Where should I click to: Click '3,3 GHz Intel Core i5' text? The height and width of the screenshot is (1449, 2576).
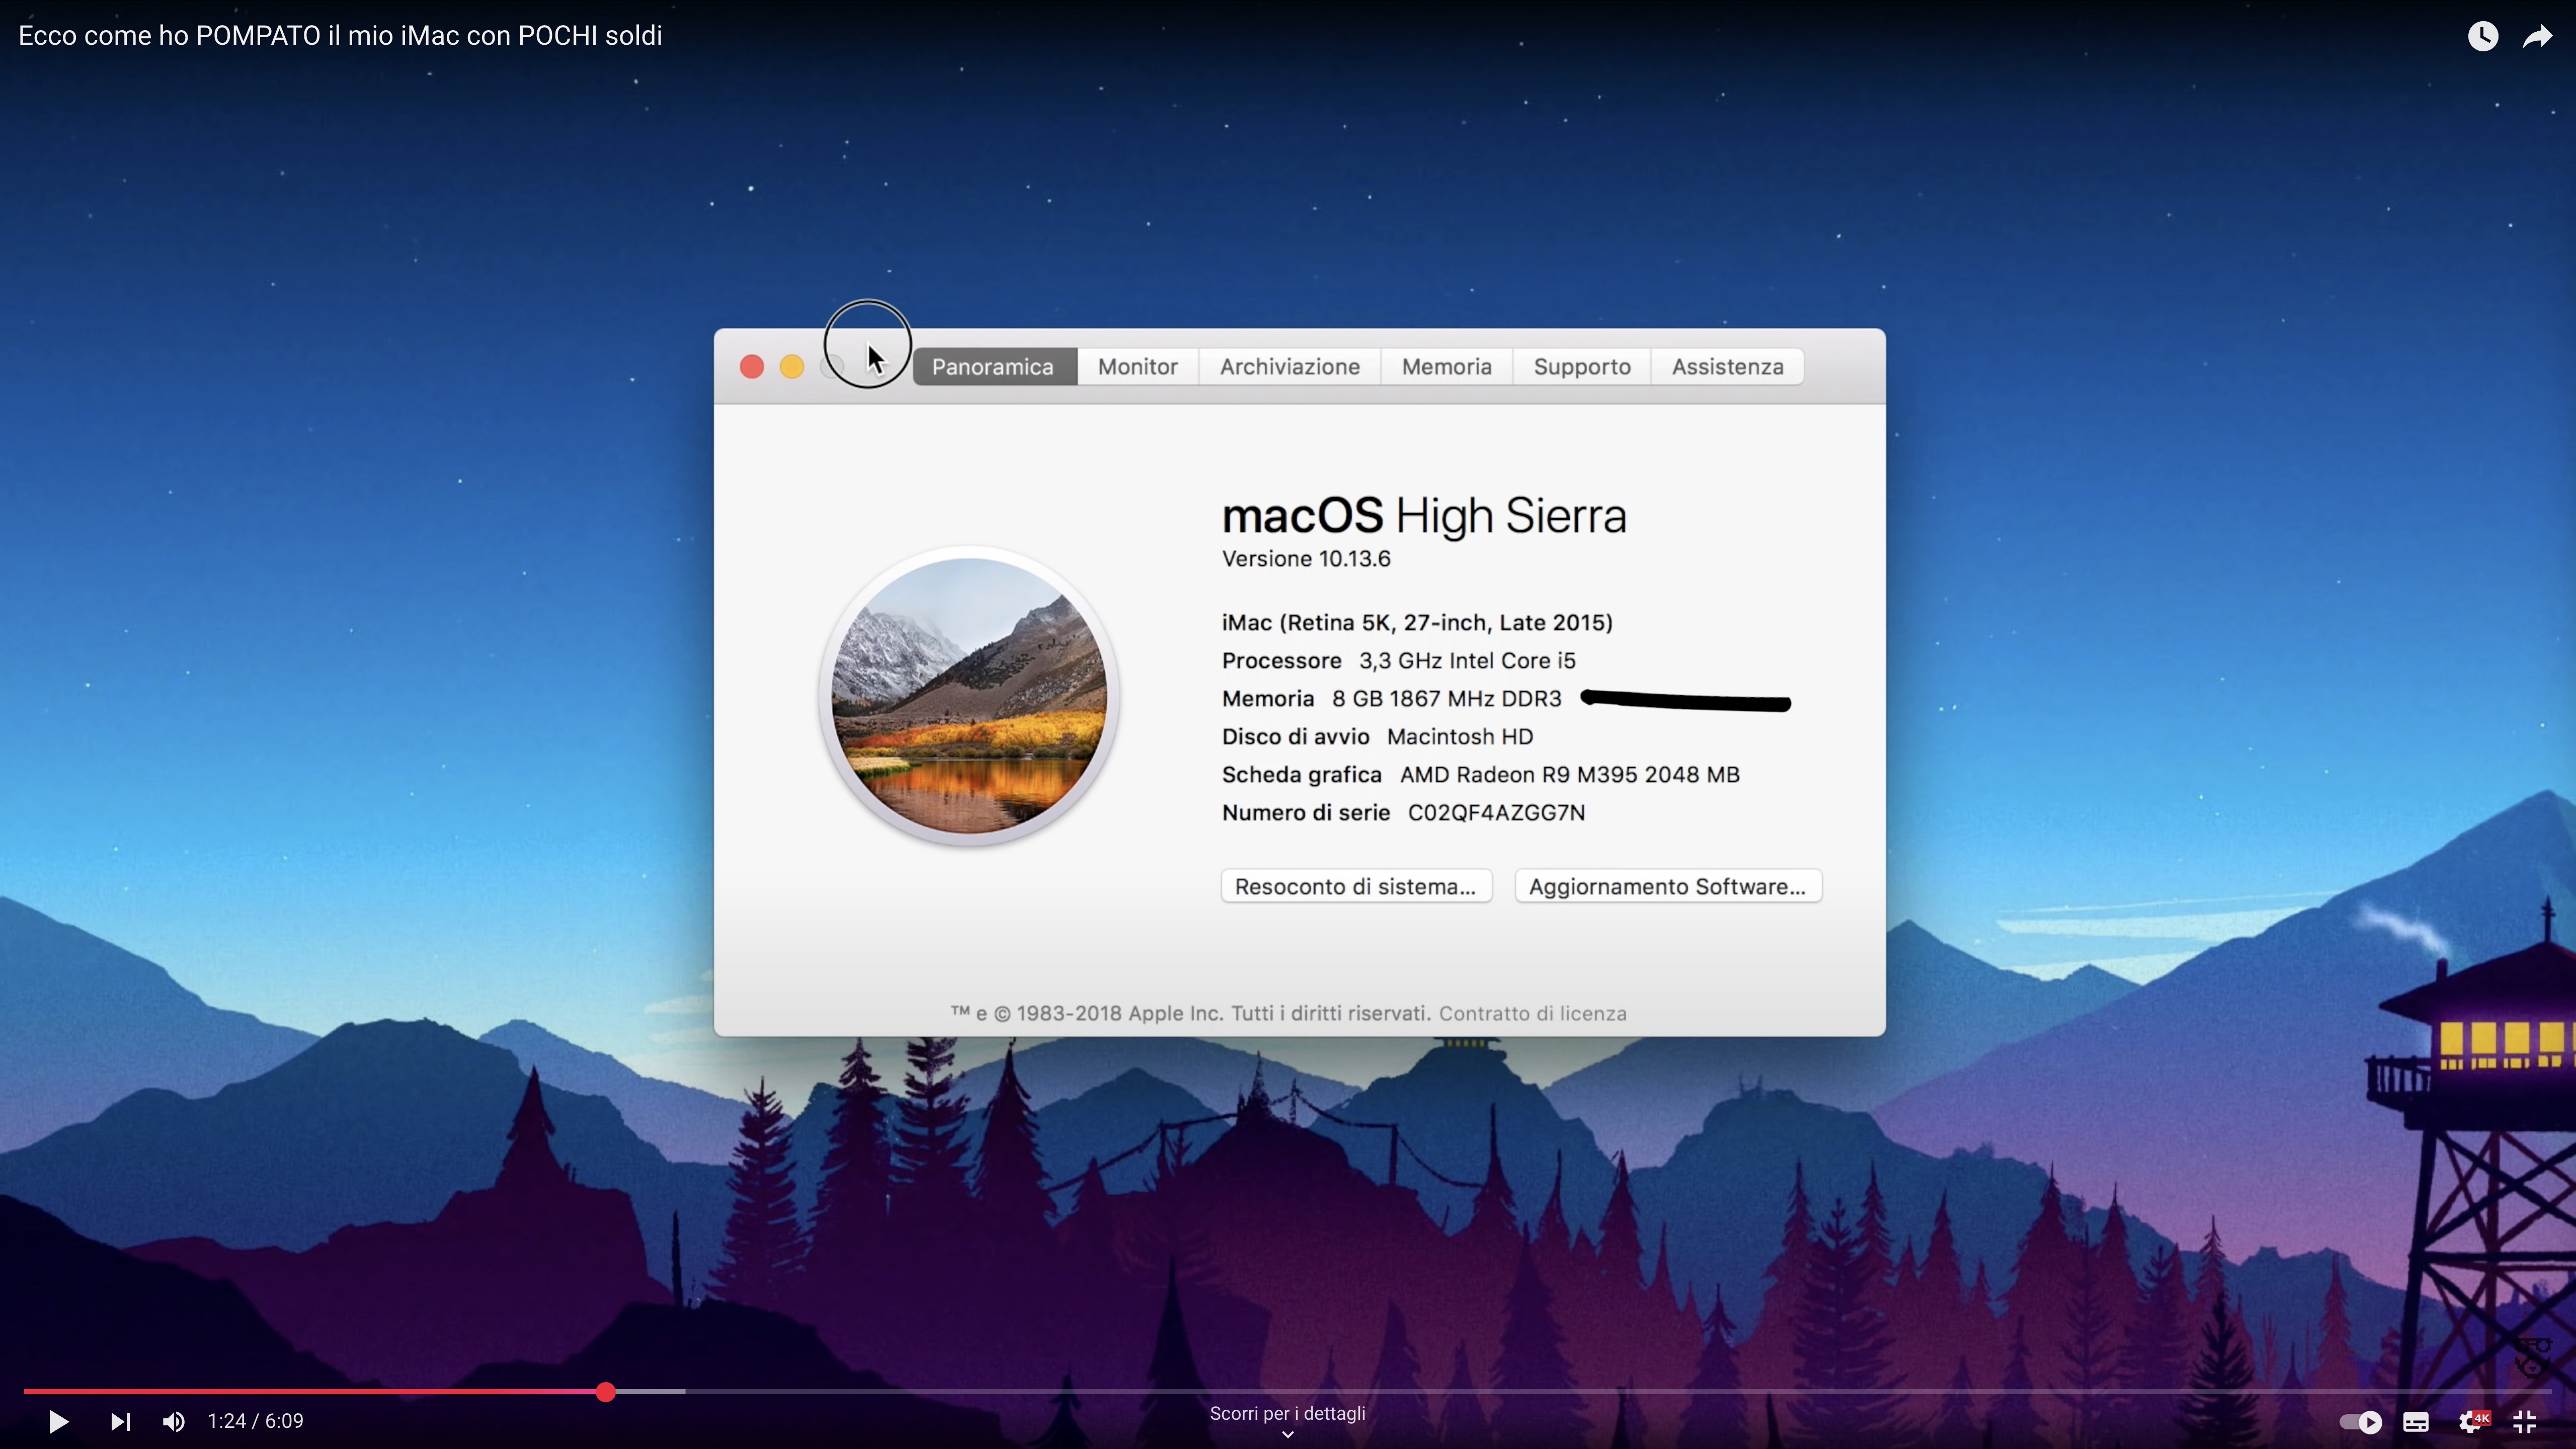pos(1467,661)
